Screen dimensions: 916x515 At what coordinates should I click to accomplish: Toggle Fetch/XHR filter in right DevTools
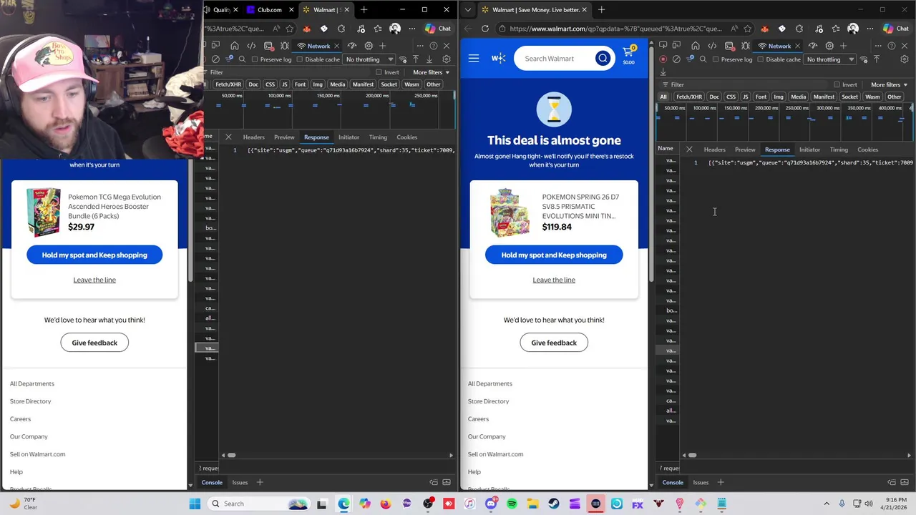point(689,97)
